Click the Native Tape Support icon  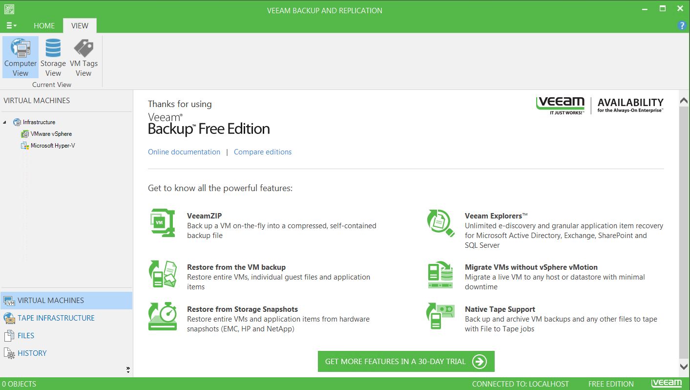coord(440,317)
